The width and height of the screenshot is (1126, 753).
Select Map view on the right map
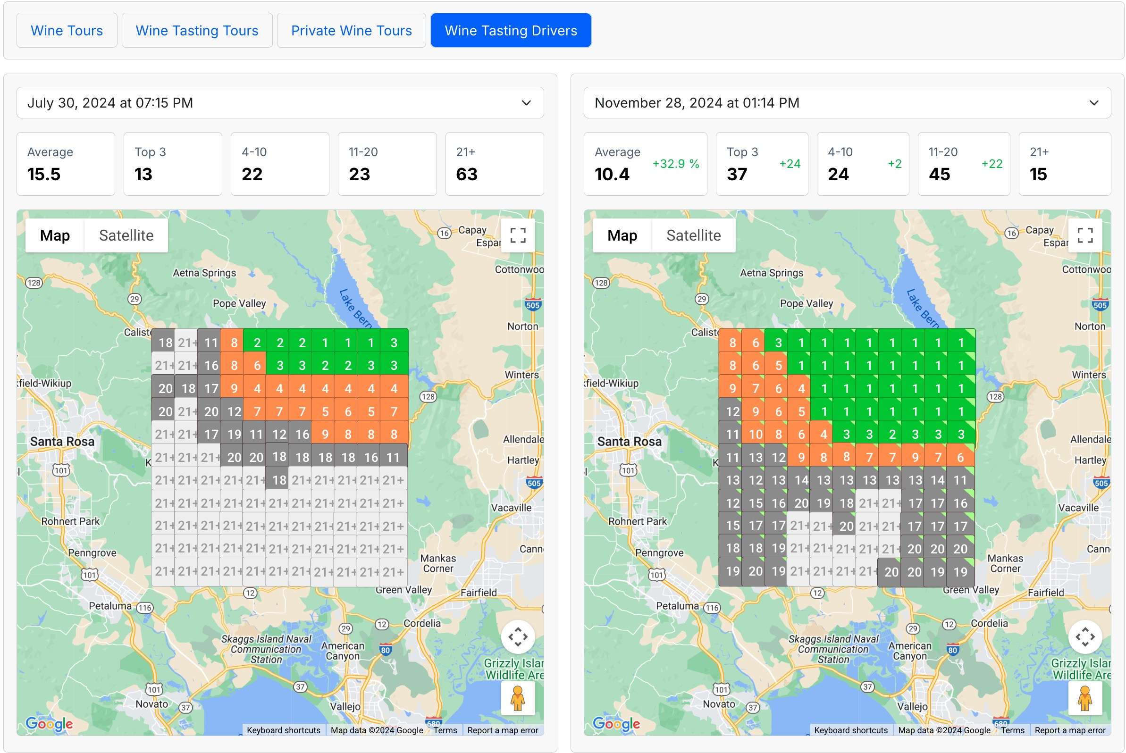tap(622, 235)
